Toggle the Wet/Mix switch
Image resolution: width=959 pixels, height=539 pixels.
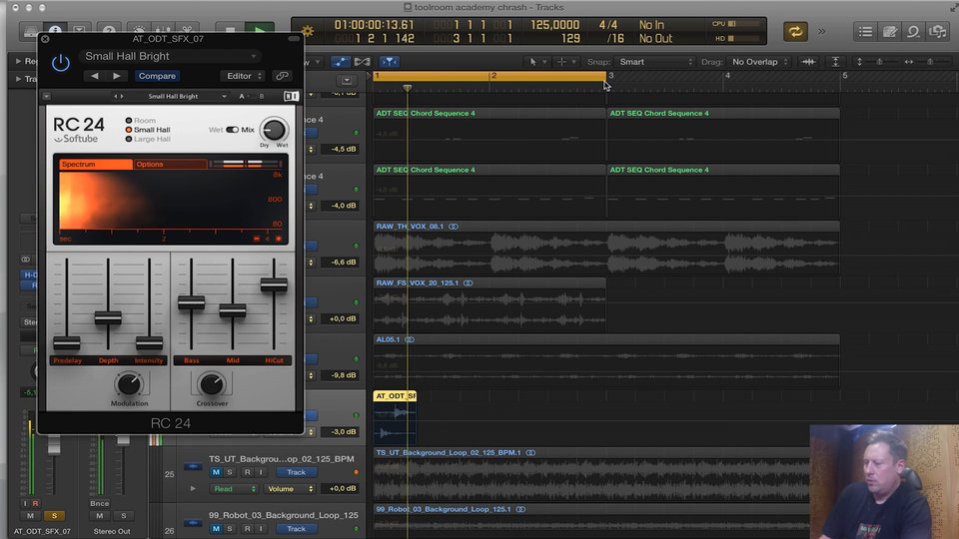tap(233, 130)
